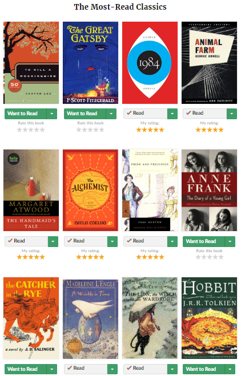Screen dimensions: 241x376
Task: Open the A Wrinkle in Time cover
Action: click(x=90, y=318)
